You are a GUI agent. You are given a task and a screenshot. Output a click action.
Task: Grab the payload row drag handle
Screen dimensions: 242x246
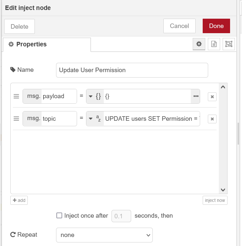coord(16,96)
